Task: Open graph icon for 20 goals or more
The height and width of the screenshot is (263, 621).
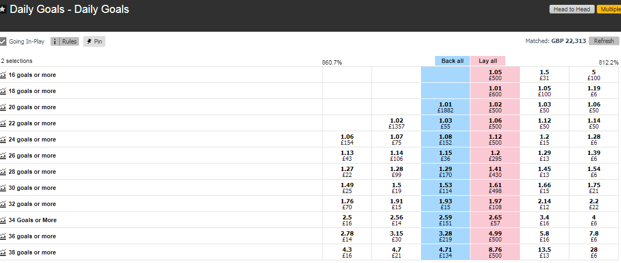Action: 3,108
